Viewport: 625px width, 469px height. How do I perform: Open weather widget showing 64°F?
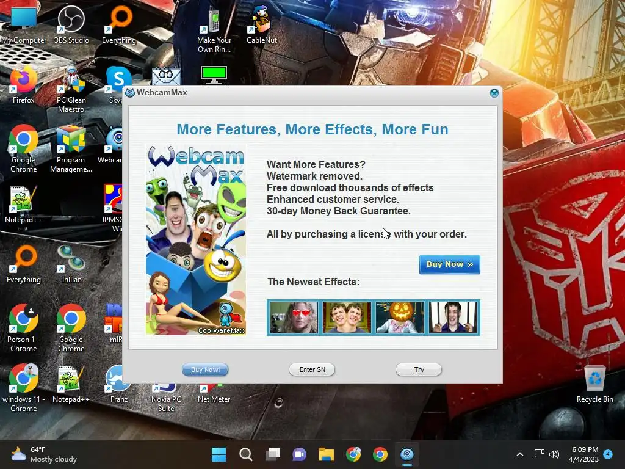[x=44, y=454]
